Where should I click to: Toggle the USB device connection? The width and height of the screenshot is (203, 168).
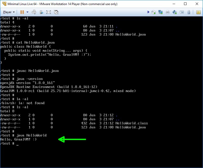[189, 12]
